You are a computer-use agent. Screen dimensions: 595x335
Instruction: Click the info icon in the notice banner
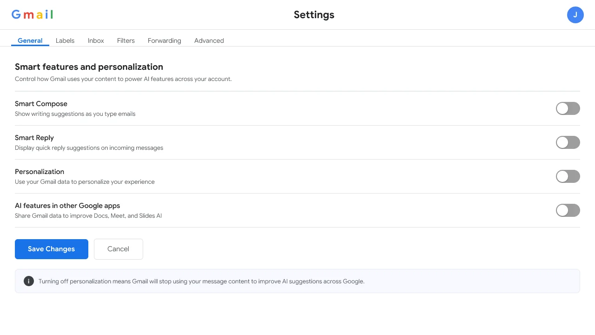[x=29, y=281]
